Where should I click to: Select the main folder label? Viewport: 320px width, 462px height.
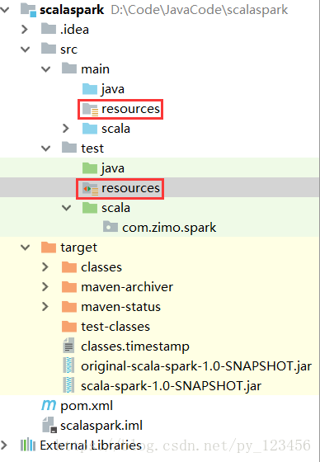[x=95, y=69]
